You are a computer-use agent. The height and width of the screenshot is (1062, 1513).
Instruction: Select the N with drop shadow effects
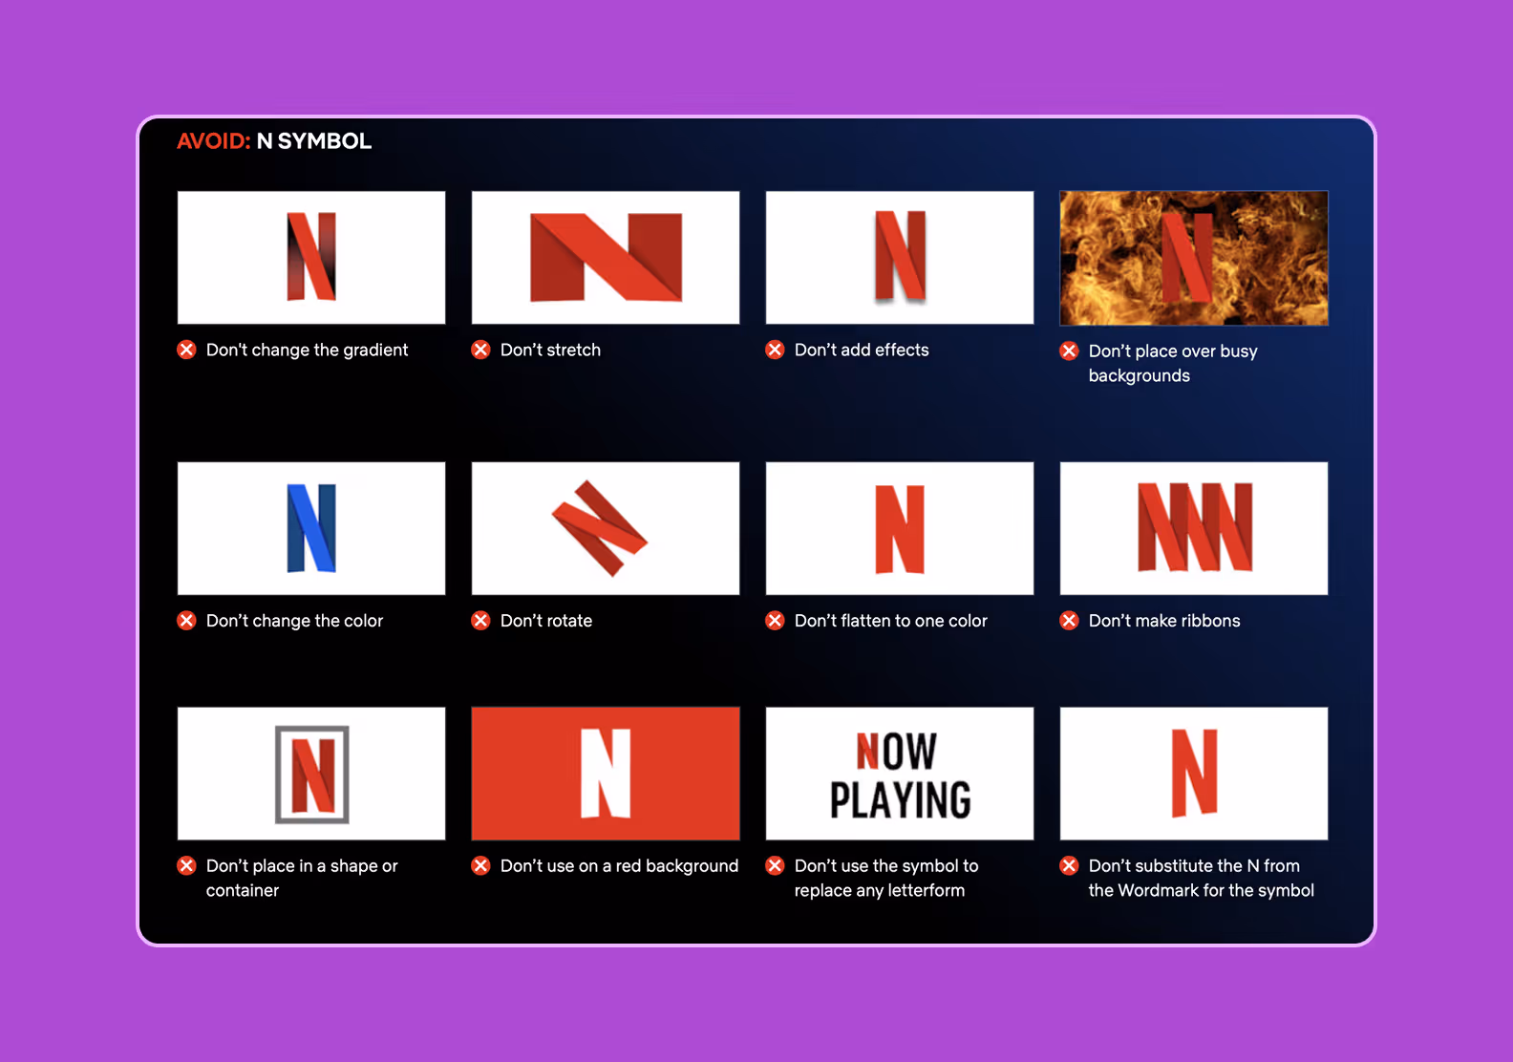click(x=900, y=258)
